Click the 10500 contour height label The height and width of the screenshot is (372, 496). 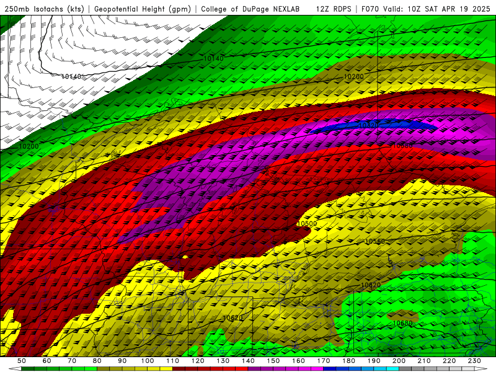(307, 223)
